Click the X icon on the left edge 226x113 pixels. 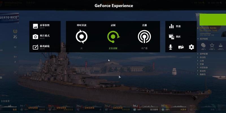coord(15,72)
